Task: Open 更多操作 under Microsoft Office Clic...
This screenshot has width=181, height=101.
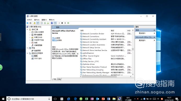Action: (145, 40)
